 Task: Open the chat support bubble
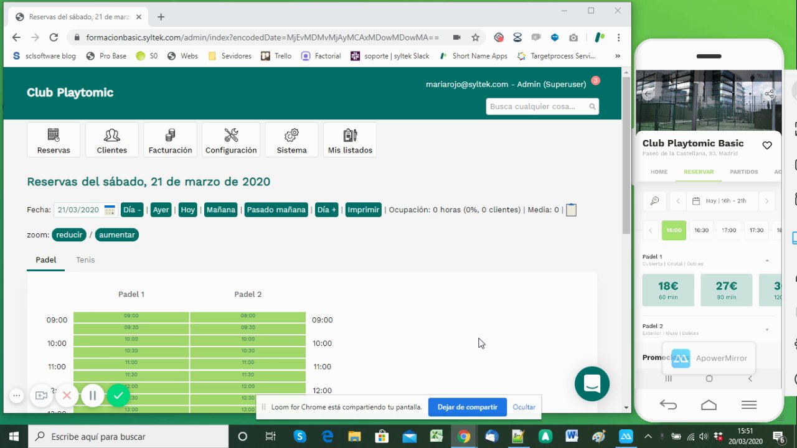pyautogui.click(x=592, y=383)
